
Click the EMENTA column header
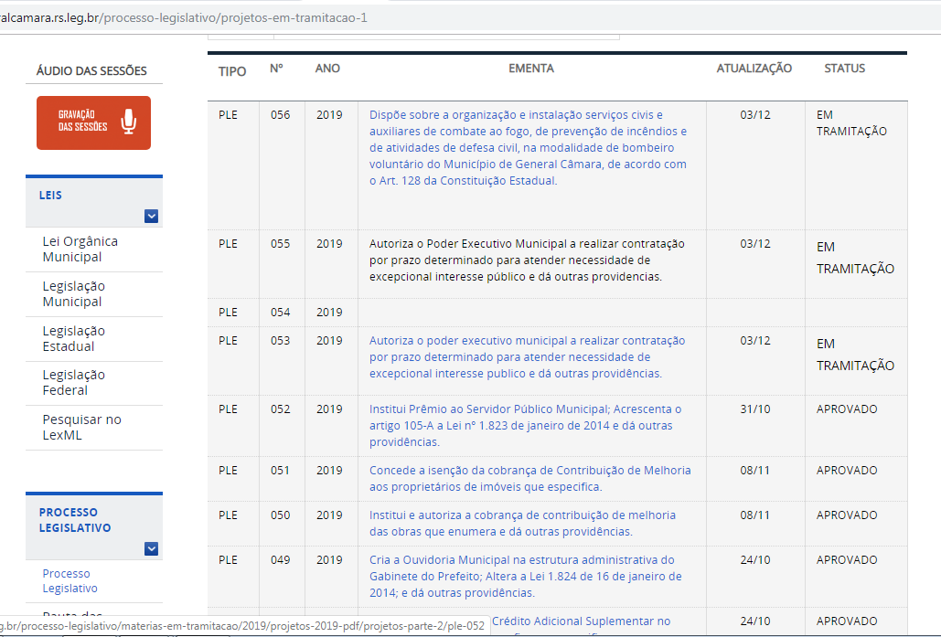tap(531, 69)
